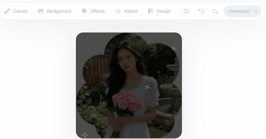Redo the last undone edit
This screenshot has width=266, height=139.
tap(215, 11)
